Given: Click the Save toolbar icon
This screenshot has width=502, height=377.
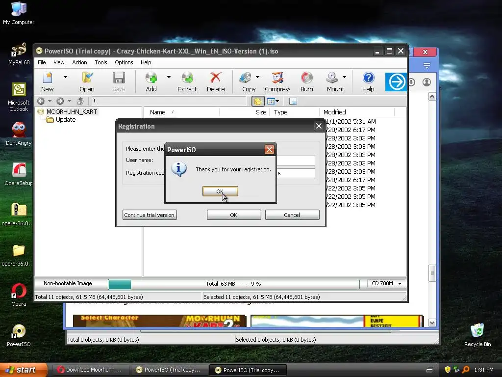Looking at the screenshot, I should (x=119, y=82).
